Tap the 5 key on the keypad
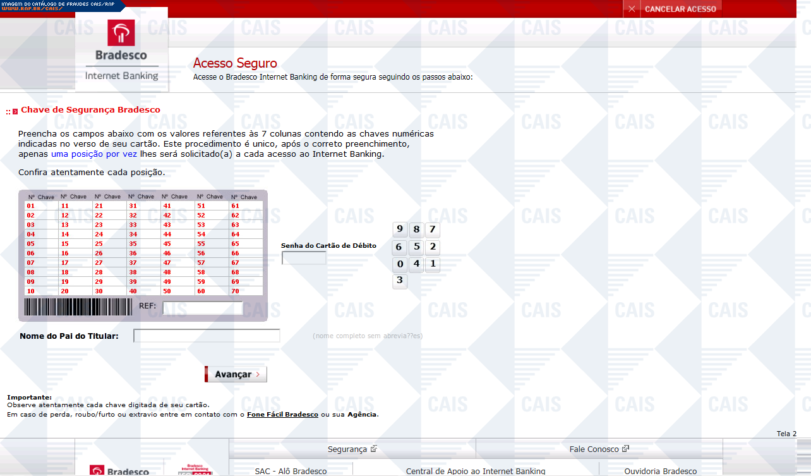The image size is (811, 476). click(x=416, y=247)
